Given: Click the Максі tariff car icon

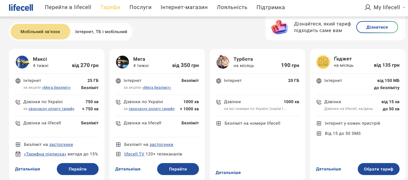Looking at the screenshot, I should click(22, 62).
